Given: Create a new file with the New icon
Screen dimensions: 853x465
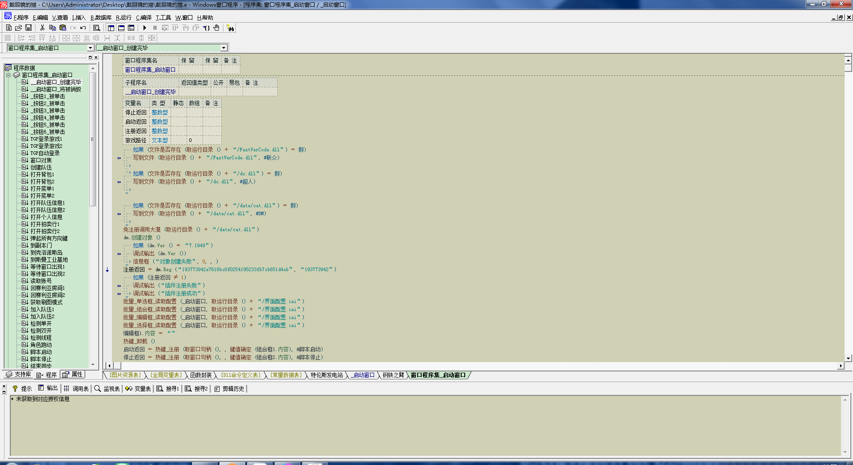Looking at the screenshot, I should [8, 28].
